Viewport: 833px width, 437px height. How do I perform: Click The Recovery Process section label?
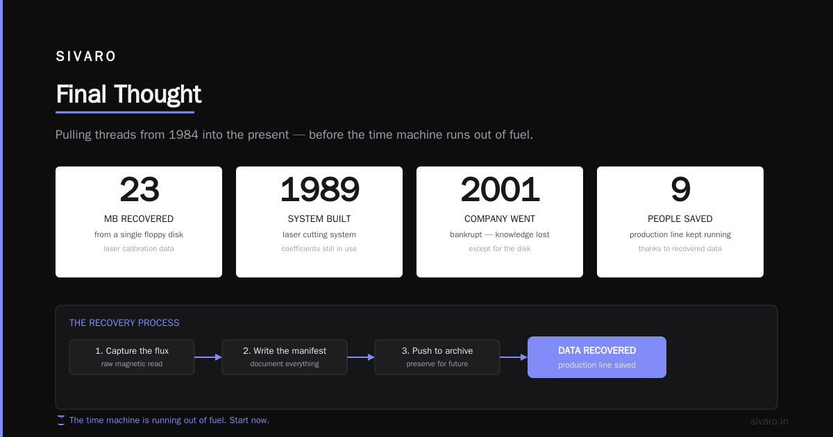click(124, 323)
